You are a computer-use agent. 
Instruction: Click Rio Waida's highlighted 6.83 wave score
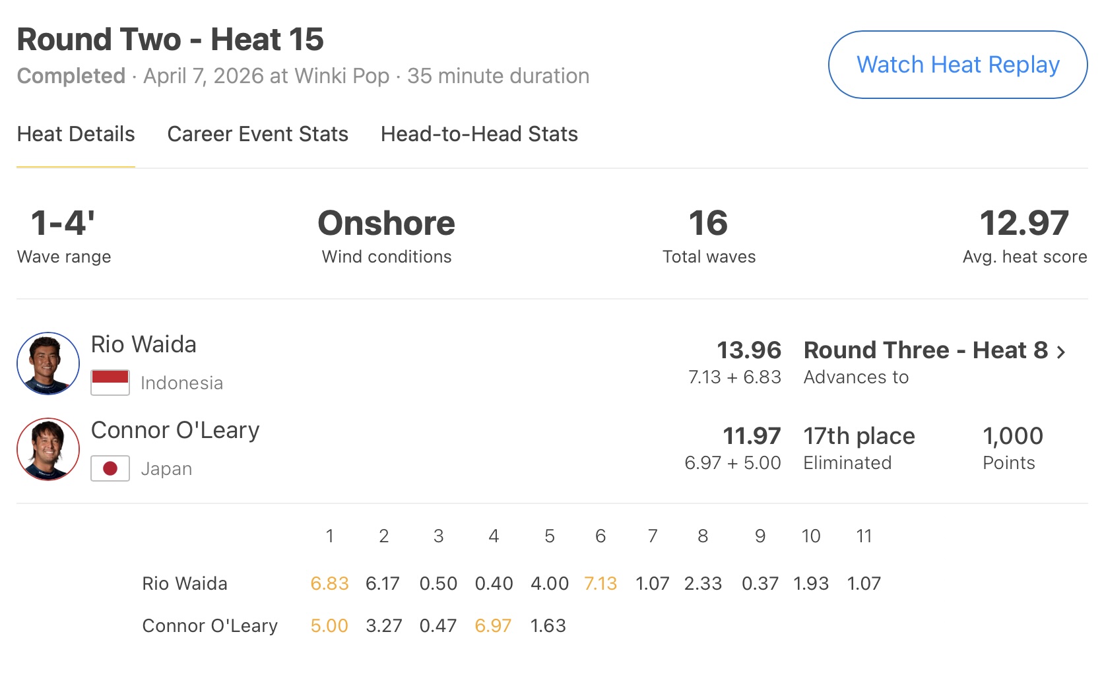[329, 583]
